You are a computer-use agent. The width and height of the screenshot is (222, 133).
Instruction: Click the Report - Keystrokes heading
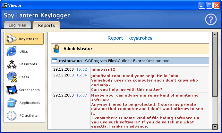coord(130,38)
